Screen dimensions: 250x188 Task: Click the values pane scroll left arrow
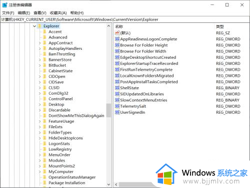point(116,185)
